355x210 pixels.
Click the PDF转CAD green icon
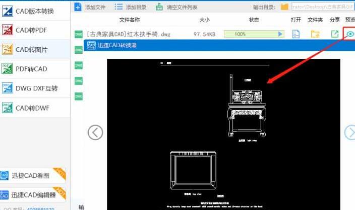[x=7, y=68]
